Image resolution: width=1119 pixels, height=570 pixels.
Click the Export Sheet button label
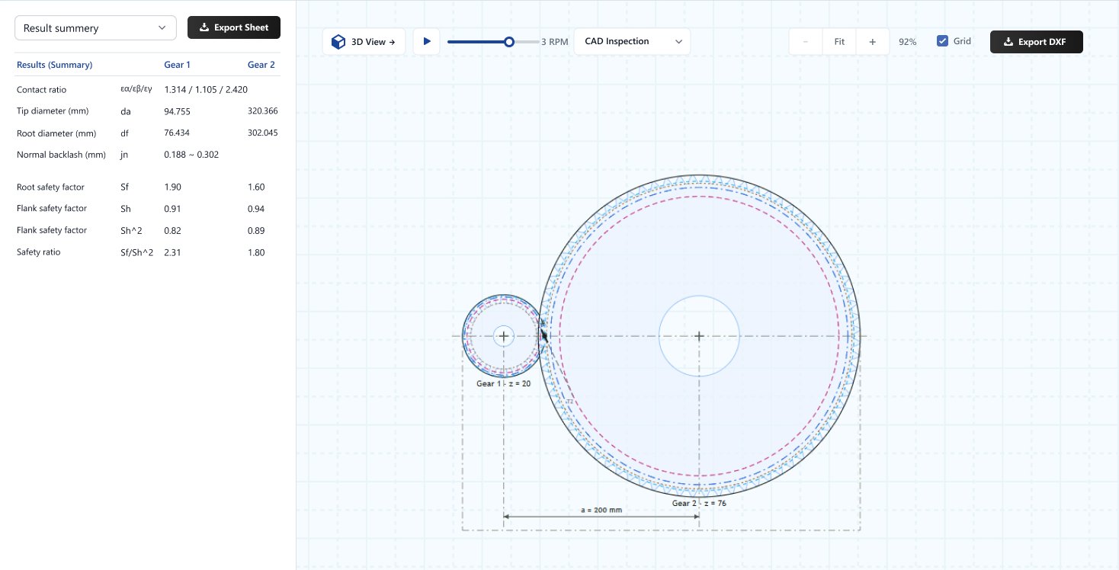[241, 27]
